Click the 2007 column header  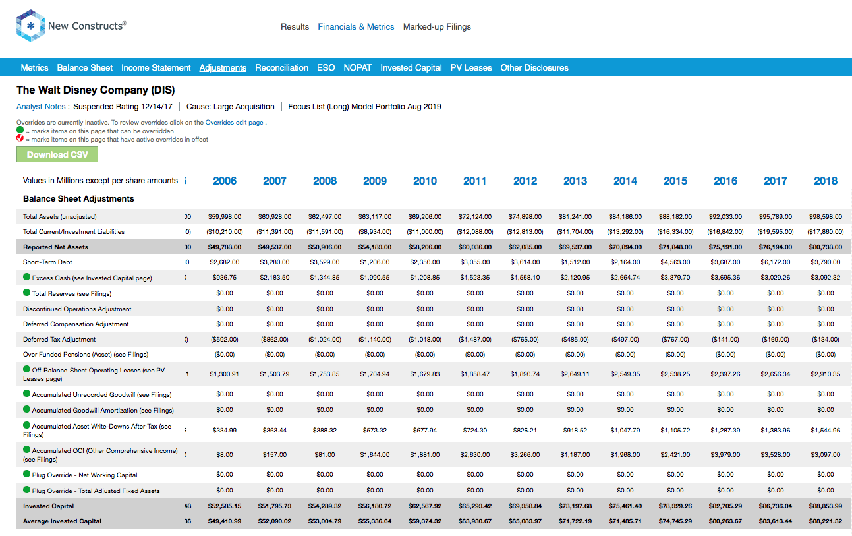(275, 181)
